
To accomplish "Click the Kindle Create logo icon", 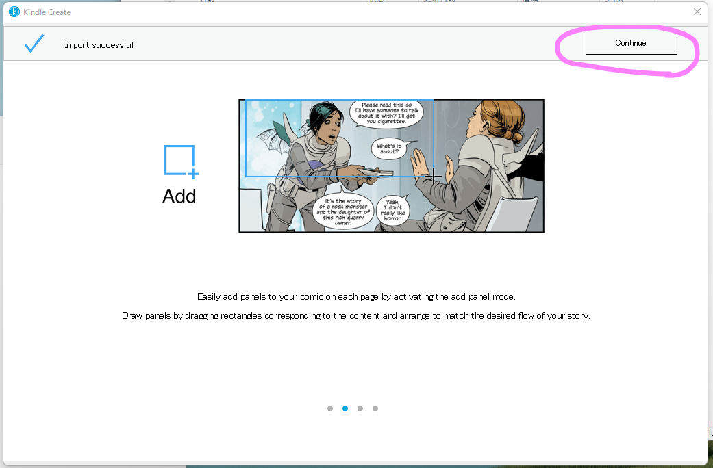I will pos(14,12).
